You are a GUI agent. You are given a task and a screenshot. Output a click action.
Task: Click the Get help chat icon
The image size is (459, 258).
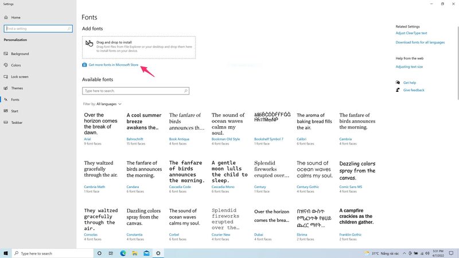click(x=398, y=83)
